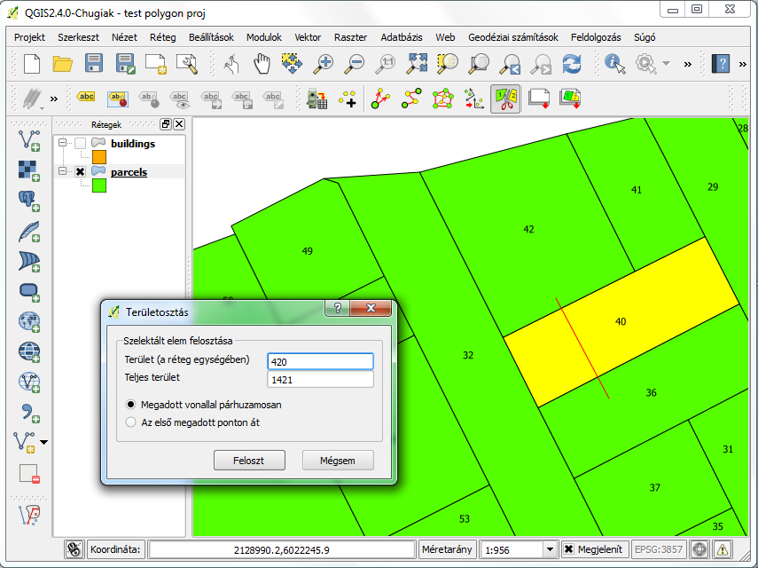
Task: Click the green parcels layer color swatch
Action: pyautogui.click(x=87, y=185)
